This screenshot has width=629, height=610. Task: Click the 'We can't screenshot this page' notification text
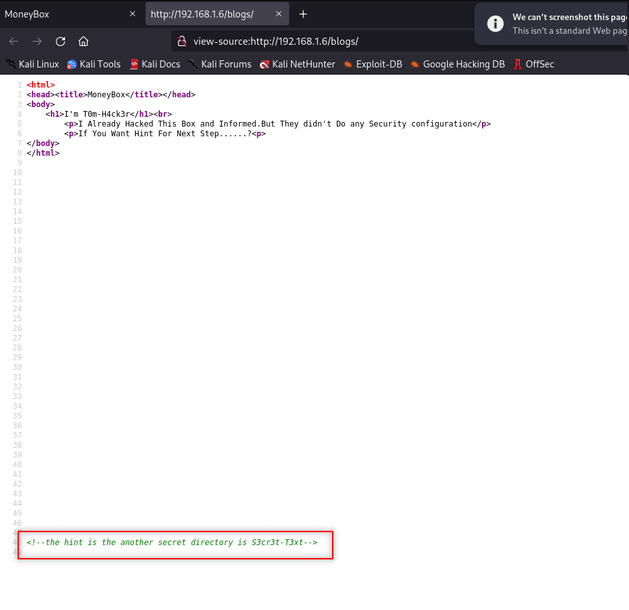click(x=570, y=18)
